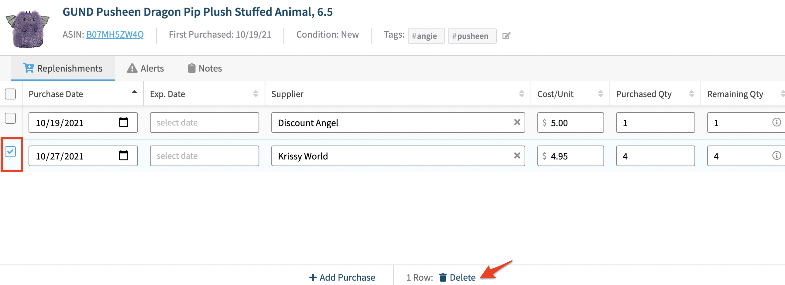Click info icon for second row remaining quantity
Viewport: 785px width, 285px height.
coord(776,156)
